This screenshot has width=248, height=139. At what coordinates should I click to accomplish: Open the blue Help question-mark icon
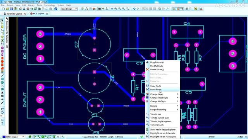click(56, 9)
